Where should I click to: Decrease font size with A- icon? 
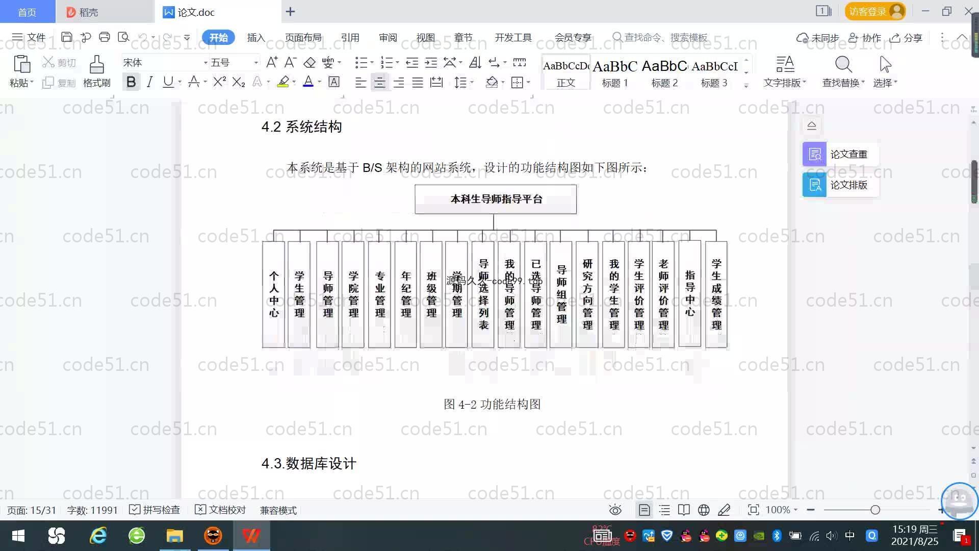tap(290, 62)
